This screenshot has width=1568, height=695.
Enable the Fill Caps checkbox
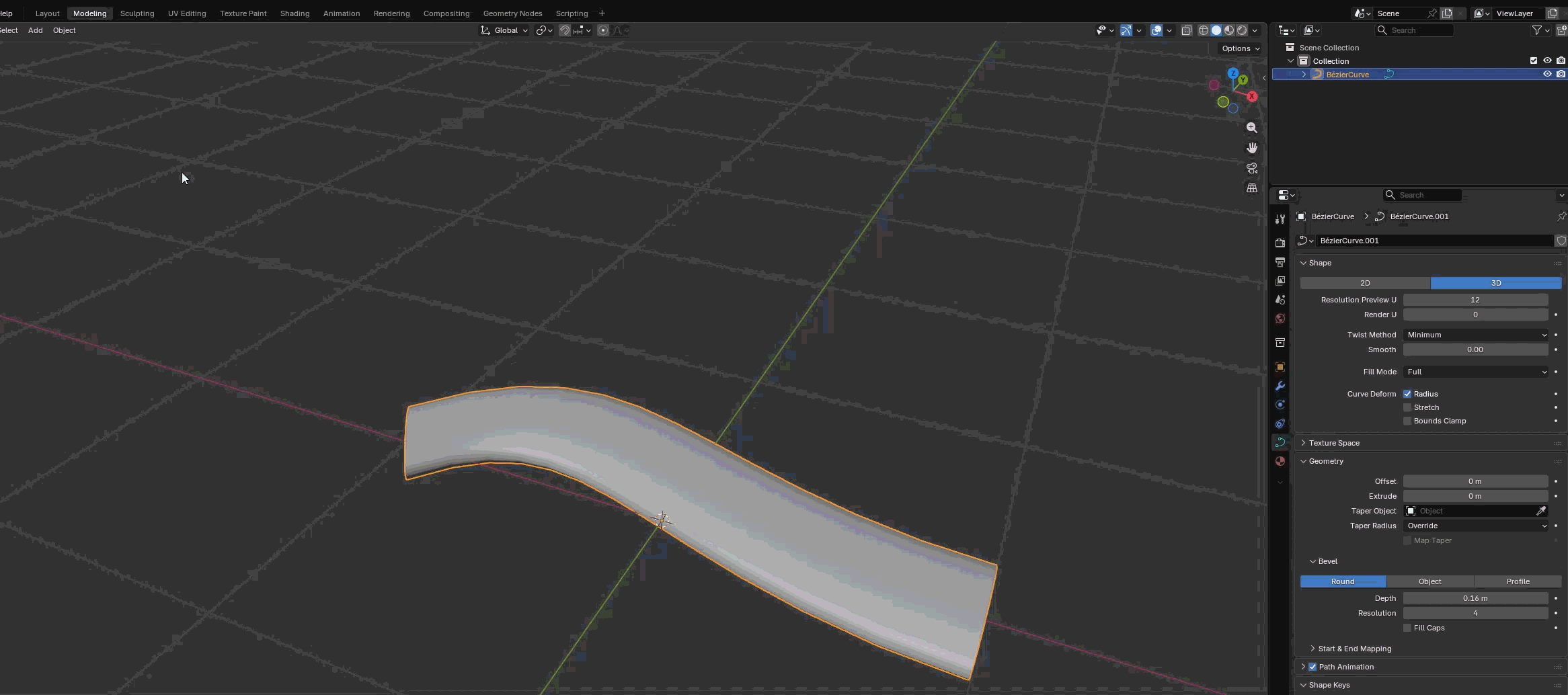[1407, 628]
